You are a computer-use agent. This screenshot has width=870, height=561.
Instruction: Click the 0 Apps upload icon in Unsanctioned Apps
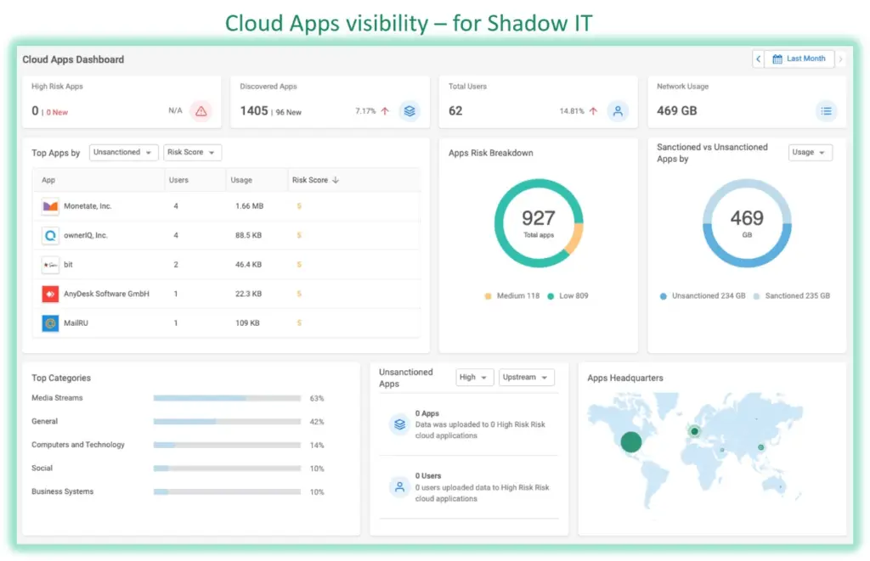tap(399, 424)
